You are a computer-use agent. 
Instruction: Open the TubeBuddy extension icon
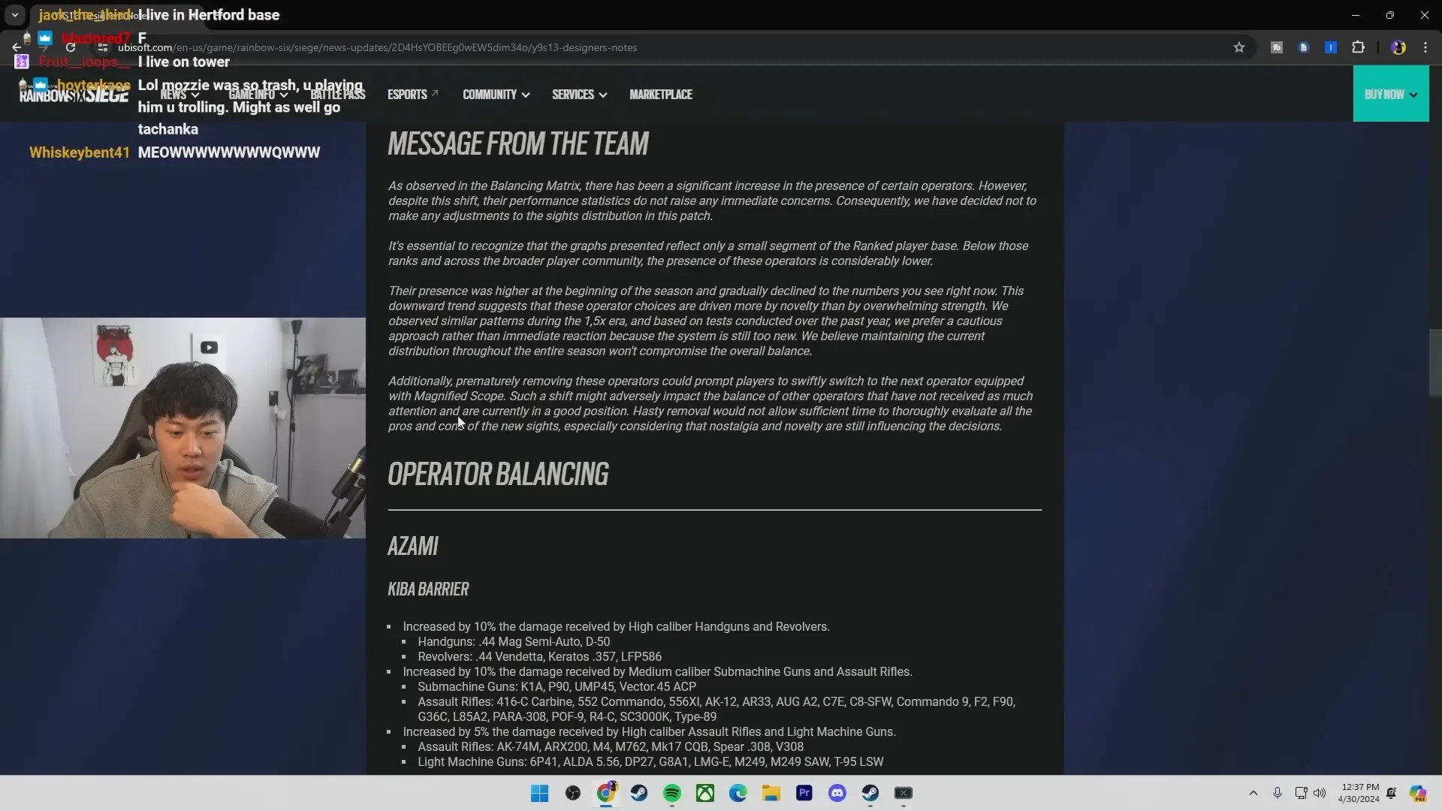1276,47
